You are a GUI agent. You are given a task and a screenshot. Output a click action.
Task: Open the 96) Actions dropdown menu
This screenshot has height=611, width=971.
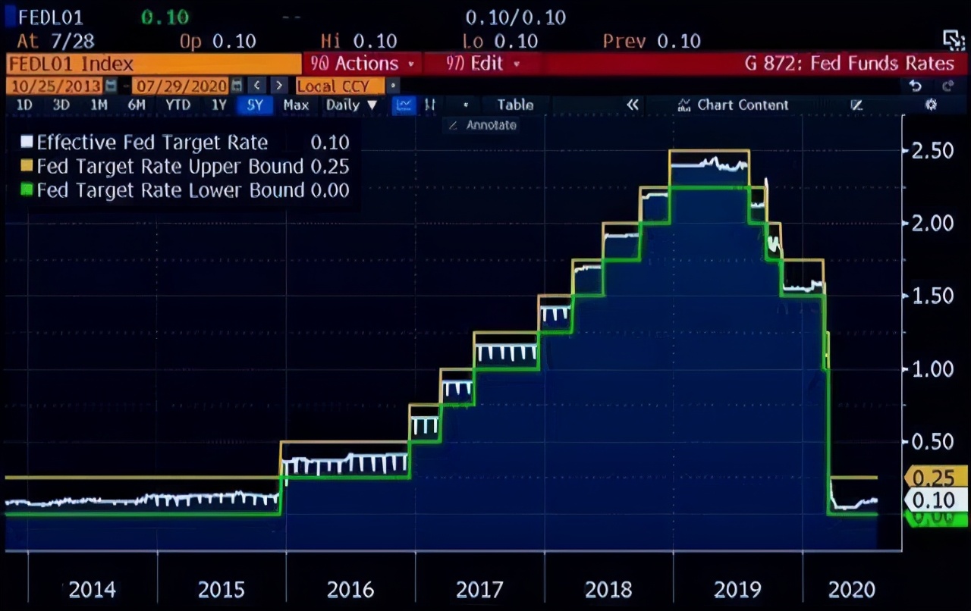tap(363, 64)
